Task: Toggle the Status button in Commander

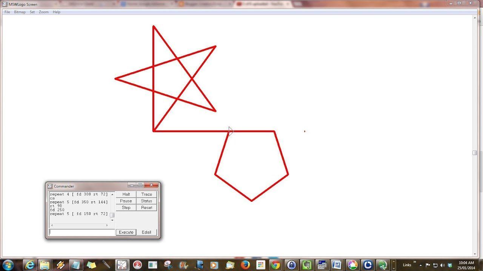Action: coord(146,201)
